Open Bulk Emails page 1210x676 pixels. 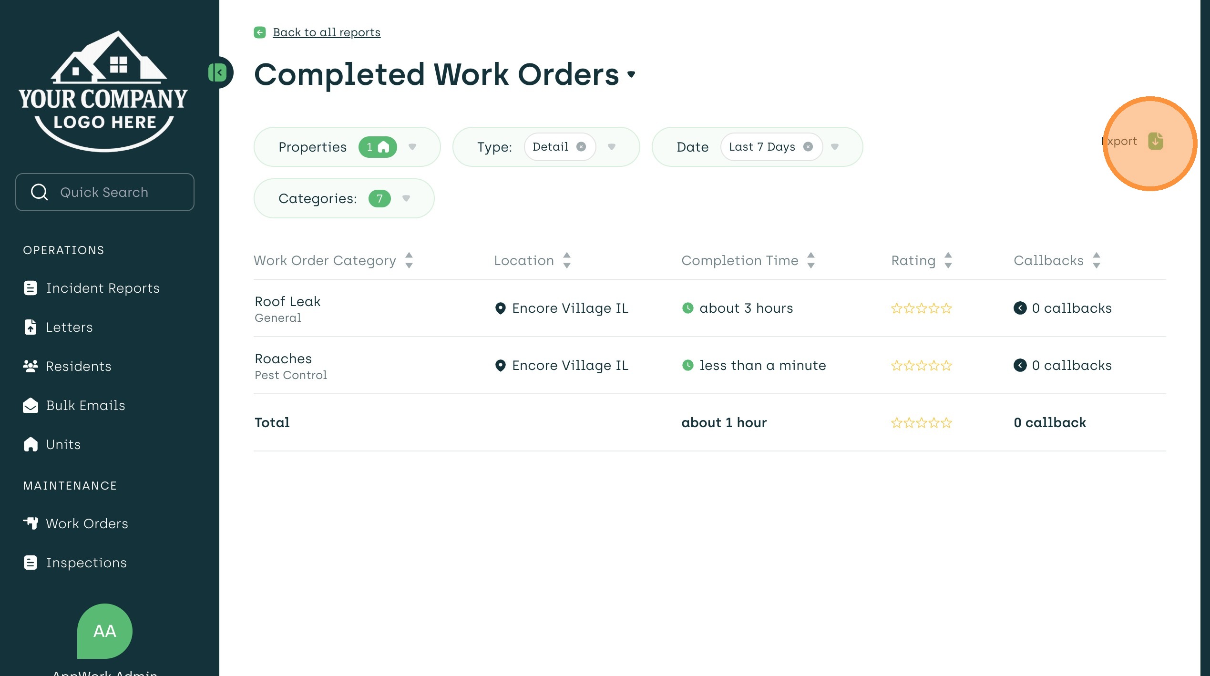pyautogui.click(x=85, y=405)
